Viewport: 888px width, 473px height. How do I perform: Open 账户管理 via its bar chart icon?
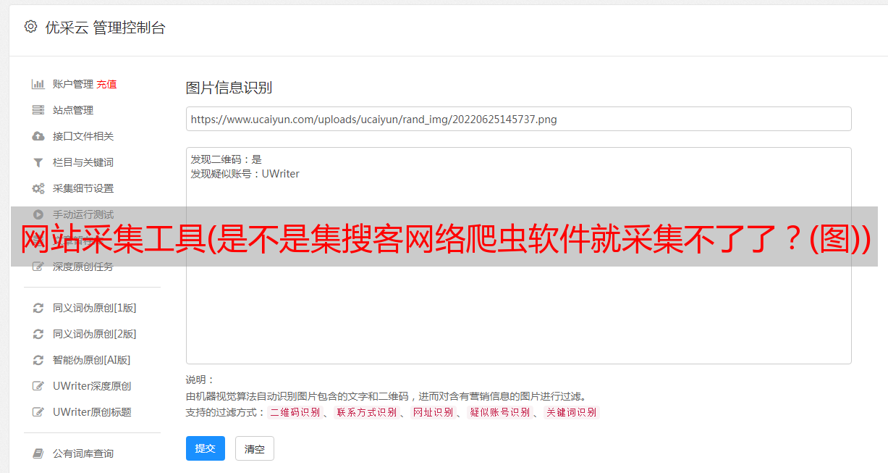pos(38,84)
